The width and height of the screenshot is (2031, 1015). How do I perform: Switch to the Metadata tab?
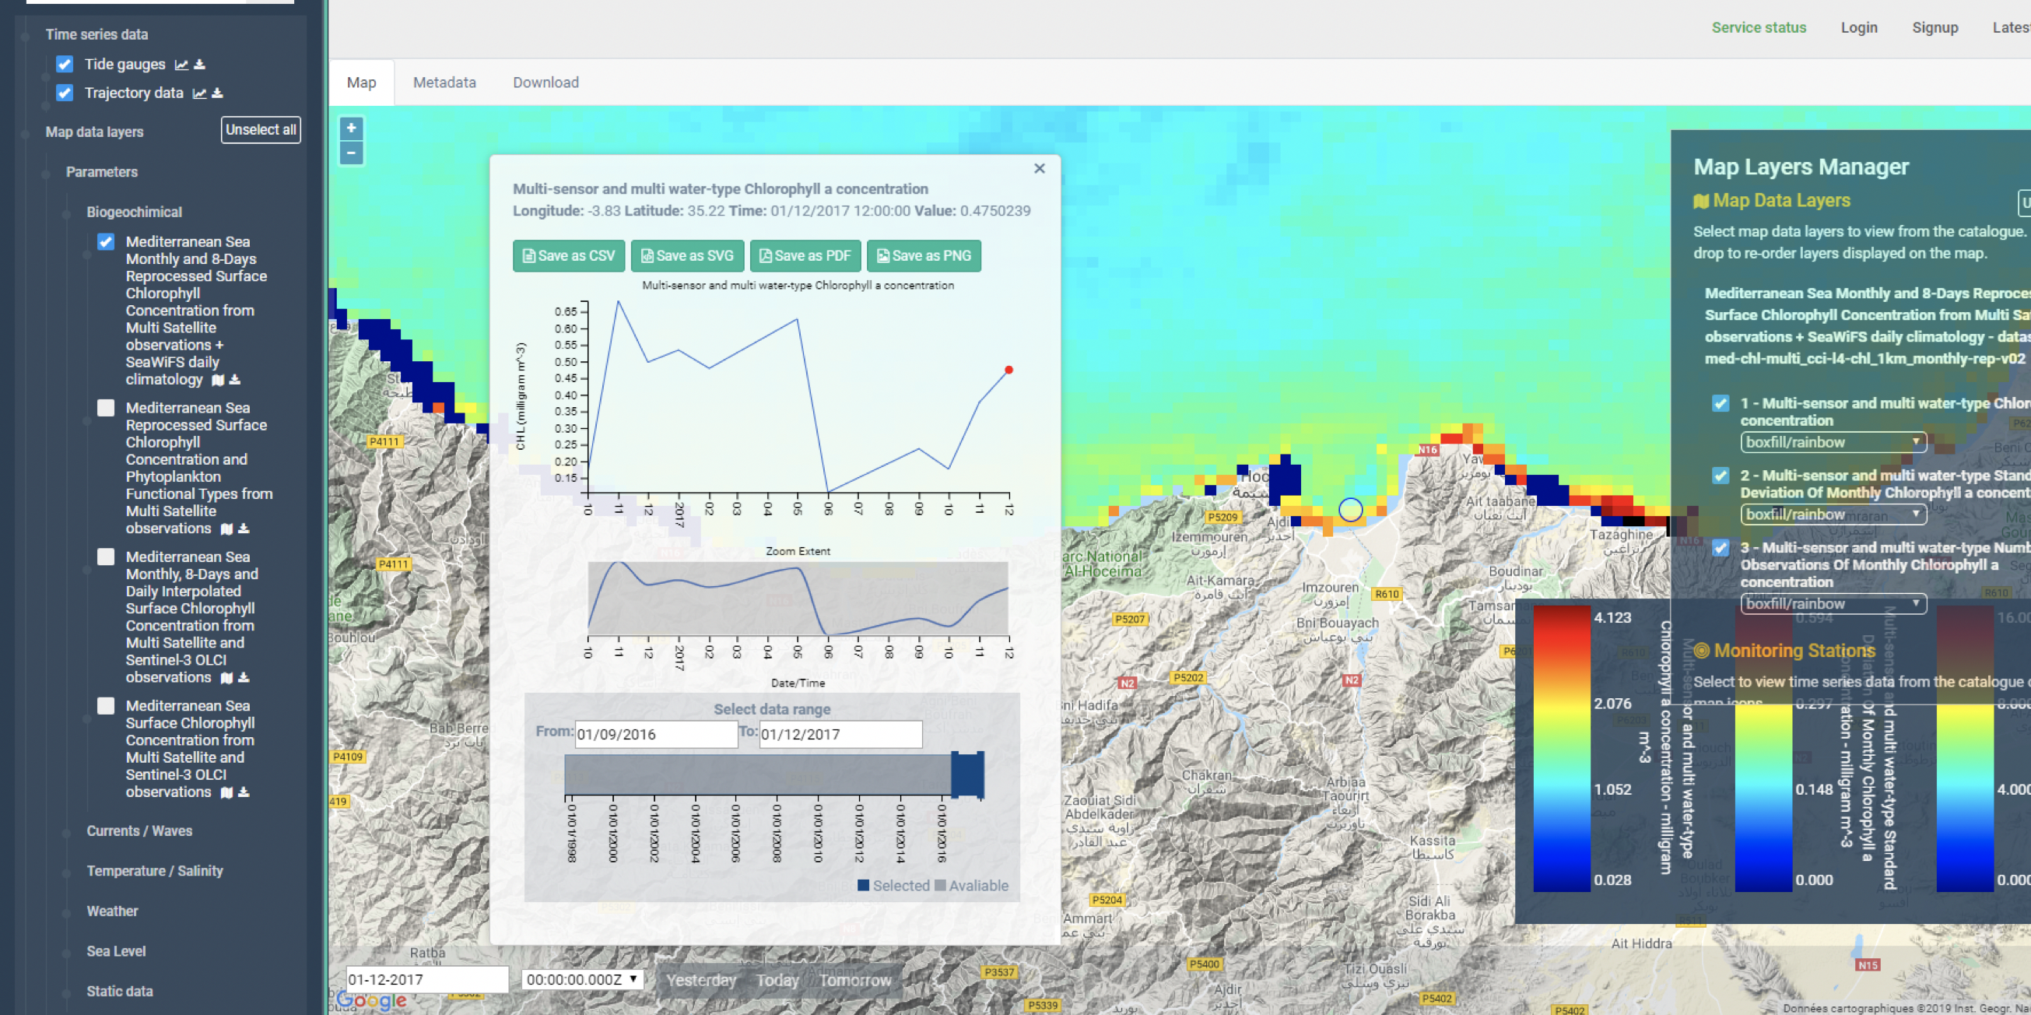coord(444,82)
